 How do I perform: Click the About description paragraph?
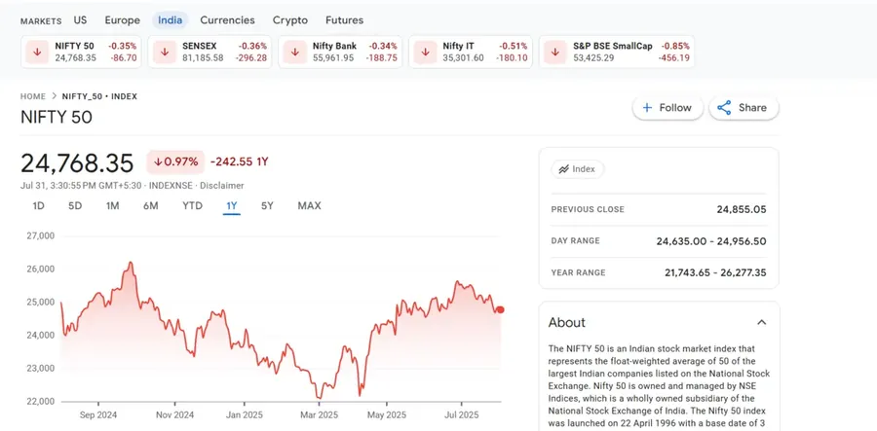(x=660, y=386)
